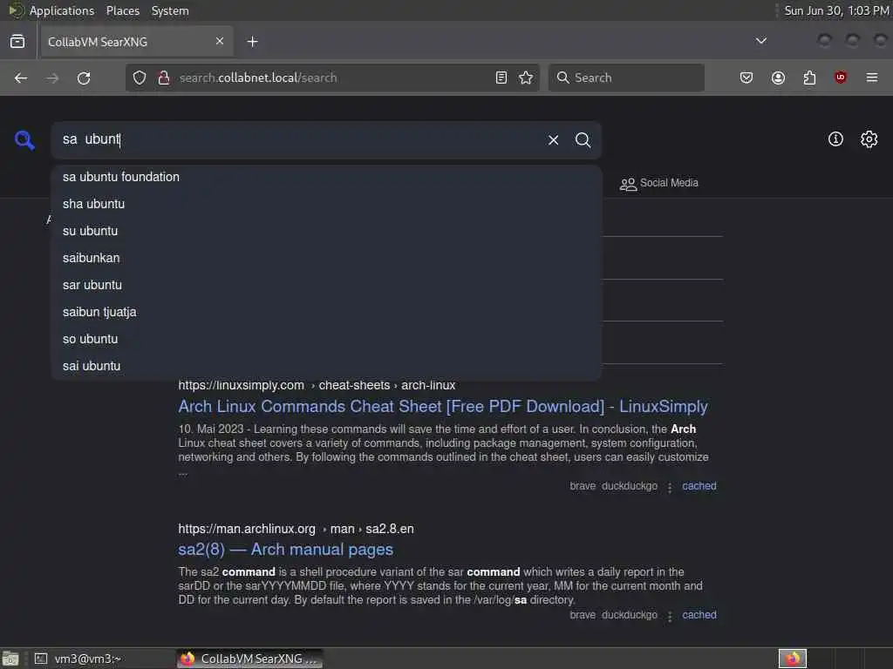Close the CollabVM SearXNG tab

220,42
